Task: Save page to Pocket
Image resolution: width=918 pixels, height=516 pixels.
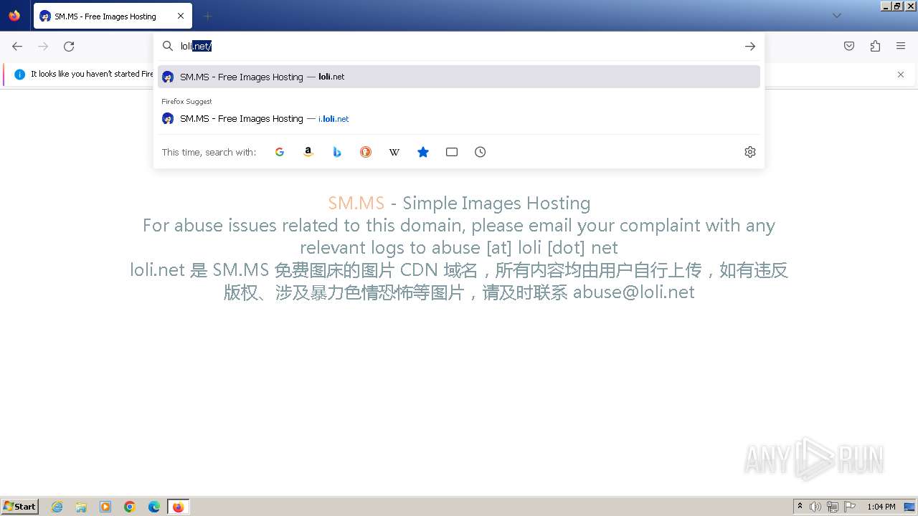Action: click(x=849, y=46)
